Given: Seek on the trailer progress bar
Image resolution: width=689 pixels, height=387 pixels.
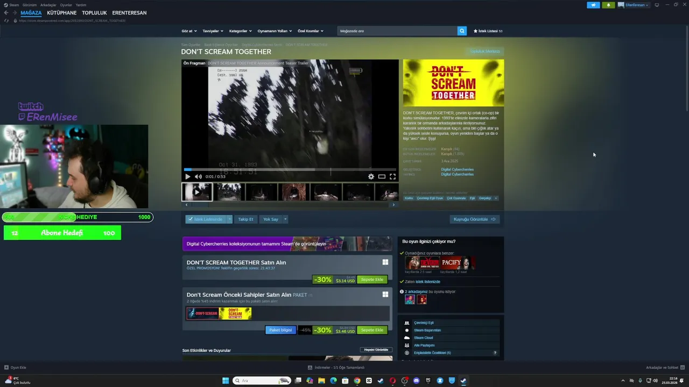Looking at the screenshot, I should pyautogui.click(x=290, y=169).
